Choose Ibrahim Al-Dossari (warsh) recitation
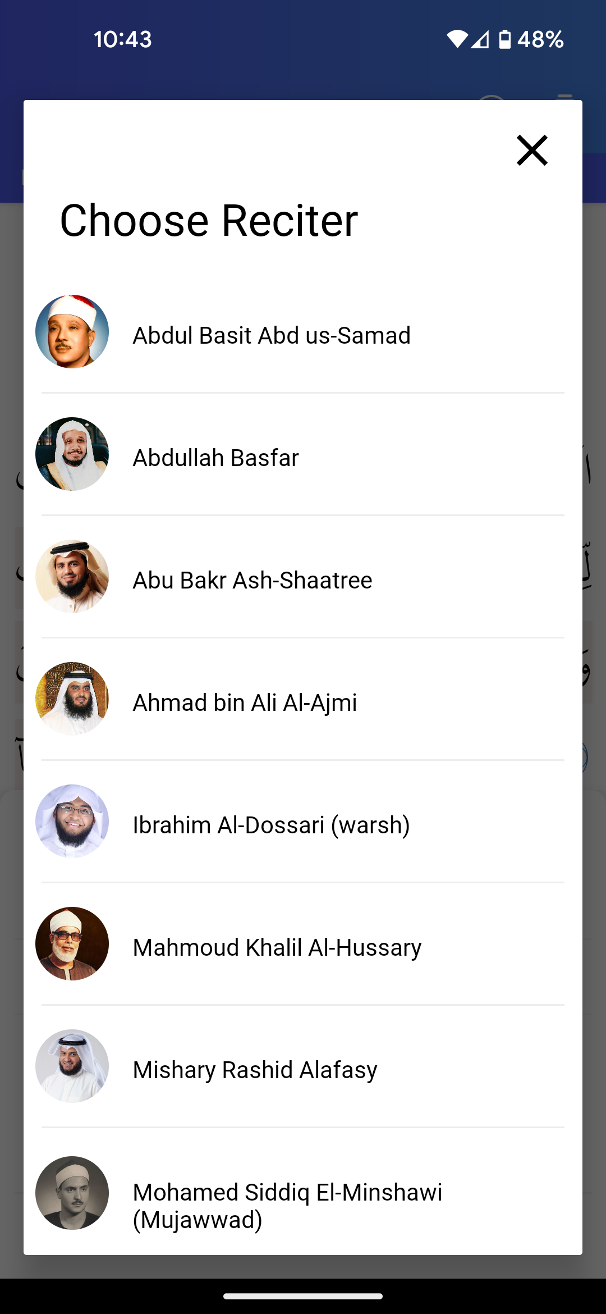The height and width of the screenshot is (1314, 606). click(x=271, y=825)
